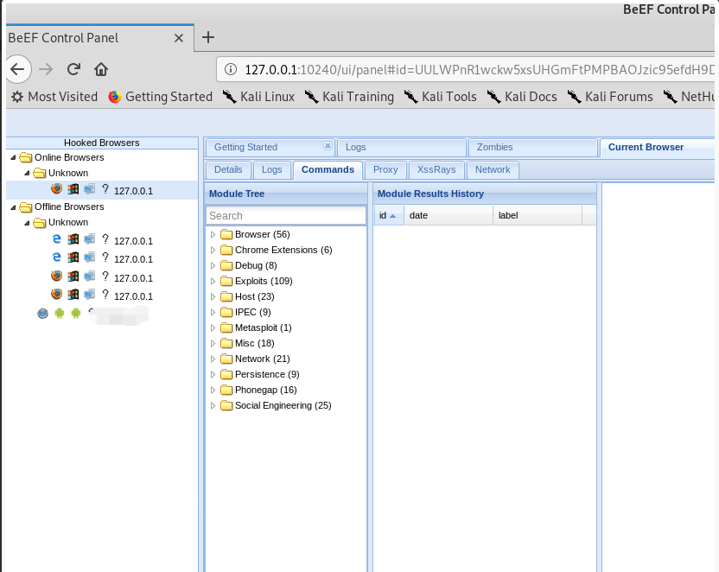The image size is (719, 572).
Task: Open the XssRays sub-tab
Action: [436, 169]
